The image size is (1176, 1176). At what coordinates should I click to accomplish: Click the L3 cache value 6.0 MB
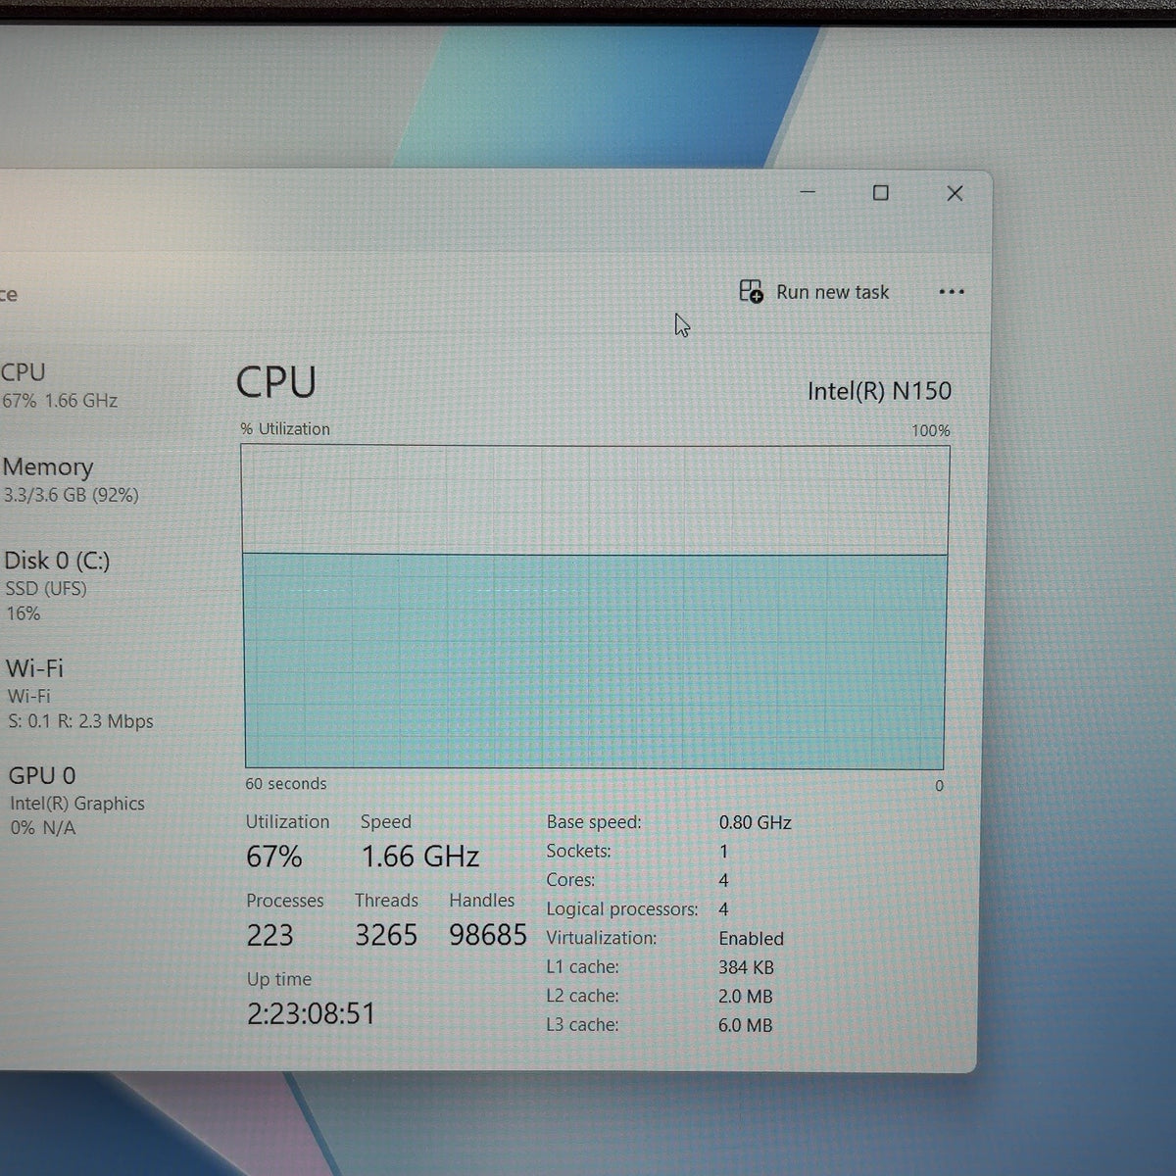click(x=745, y=1026)
